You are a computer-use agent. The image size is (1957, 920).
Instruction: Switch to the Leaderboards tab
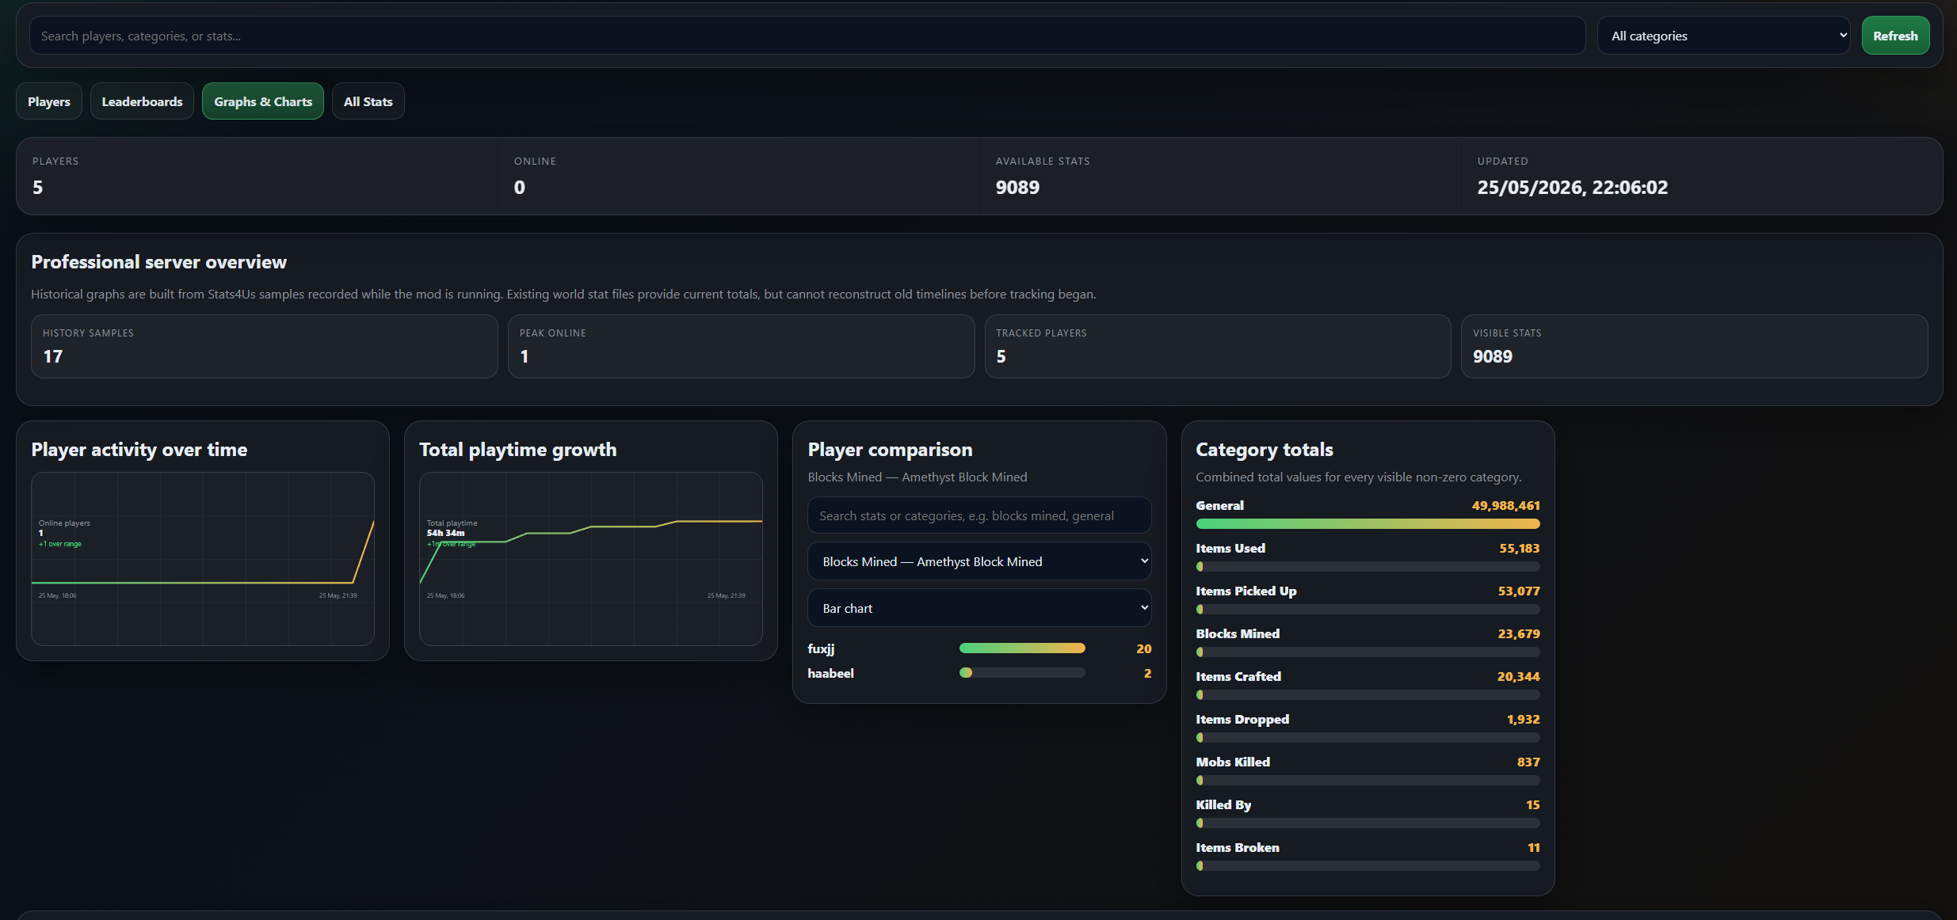(x=142, y=101)
